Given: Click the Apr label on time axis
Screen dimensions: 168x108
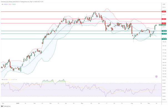Looking at the screenshot, I should coord(66,103).
